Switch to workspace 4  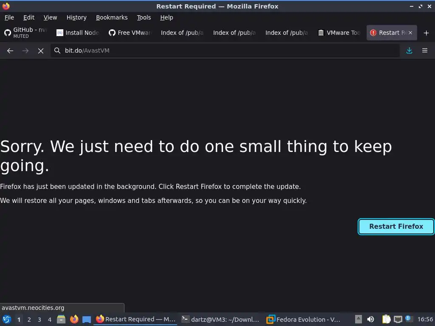coord(50,320)
